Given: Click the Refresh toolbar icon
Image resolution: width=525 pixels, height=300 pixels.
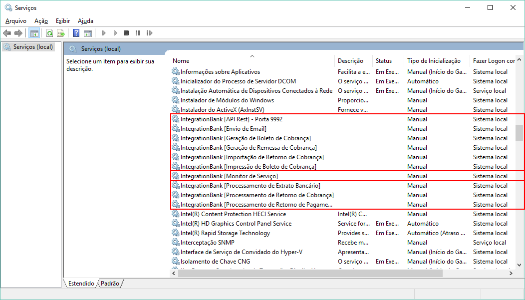Looking at the screenshot, I should (x=49, y=33).
